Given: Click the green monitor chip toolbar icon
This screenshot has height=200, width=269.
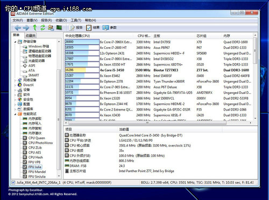Looking at the screenshot, I should 59,27.
